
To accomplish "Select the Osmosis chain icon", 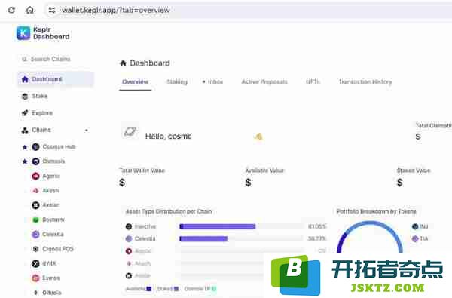I will [35, 161].
